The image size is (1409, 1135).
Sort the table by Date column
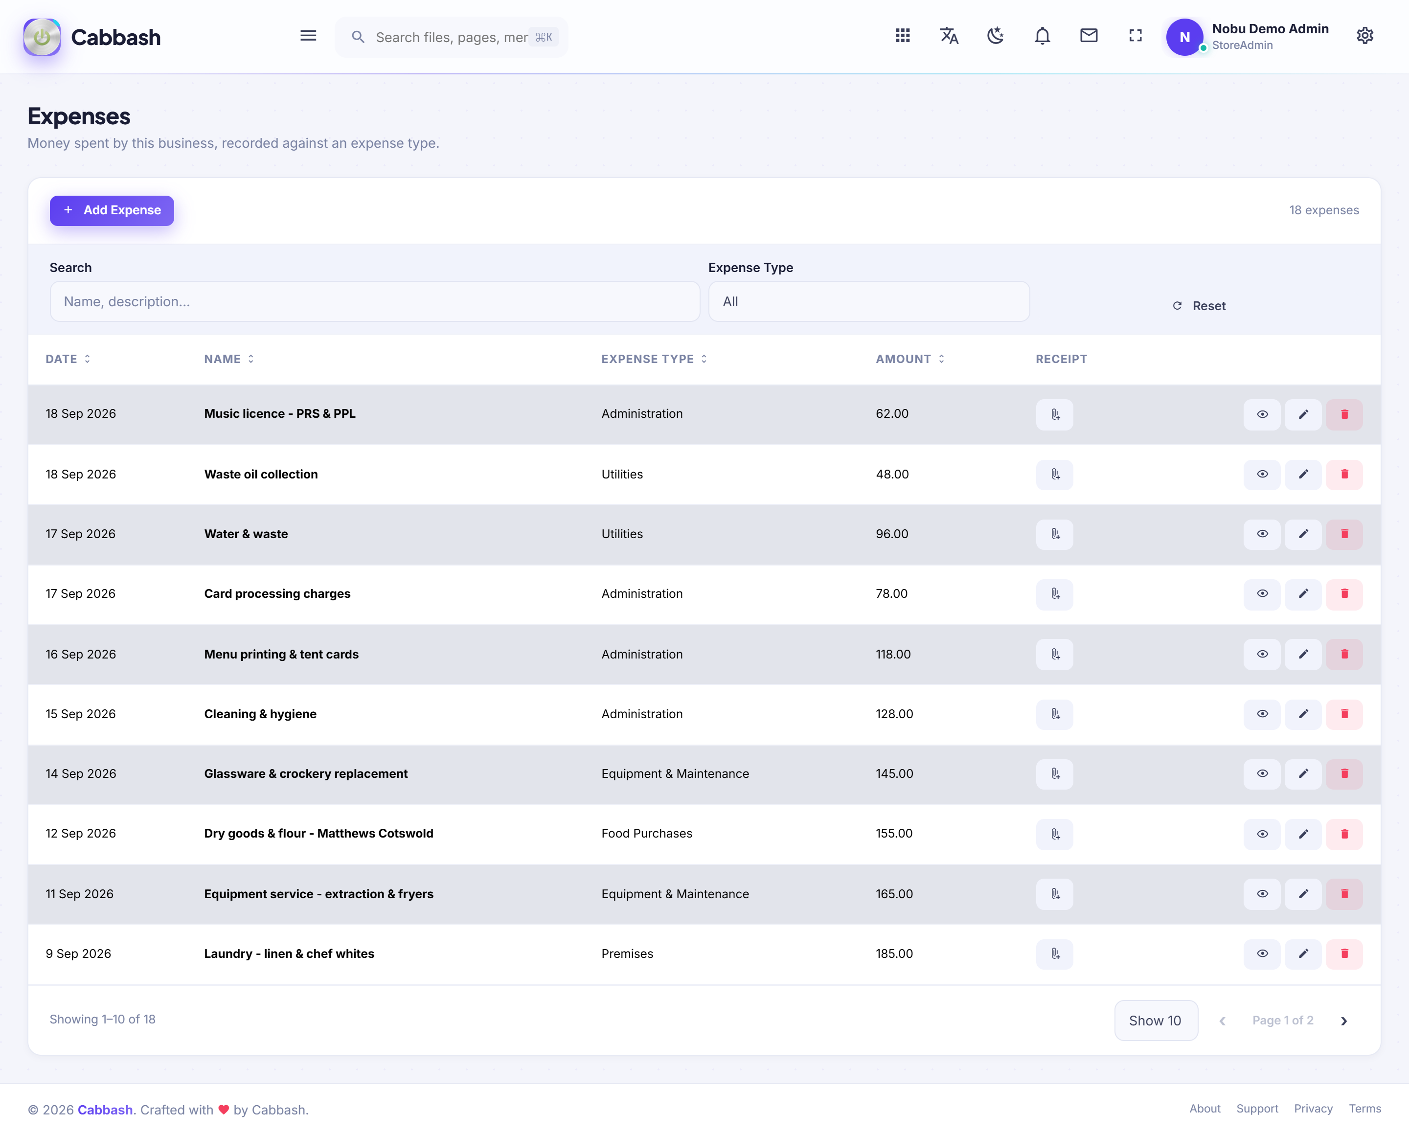68,359
